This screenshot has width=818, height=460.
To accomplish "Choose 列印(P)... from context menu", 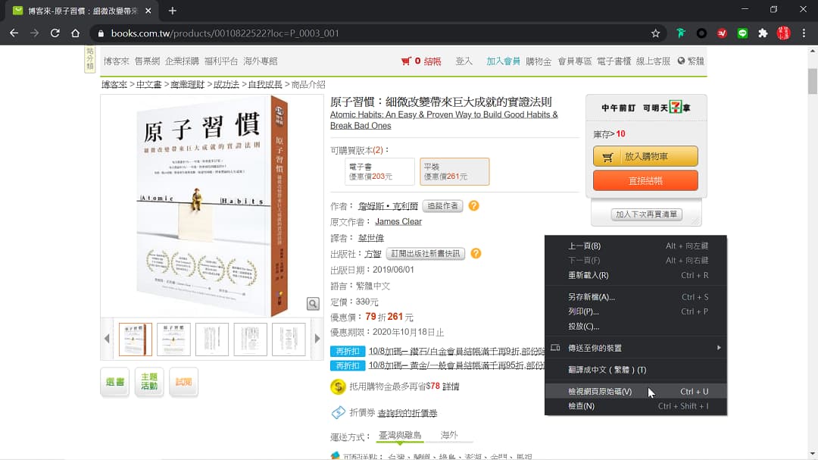I will (x=635, y=311).
